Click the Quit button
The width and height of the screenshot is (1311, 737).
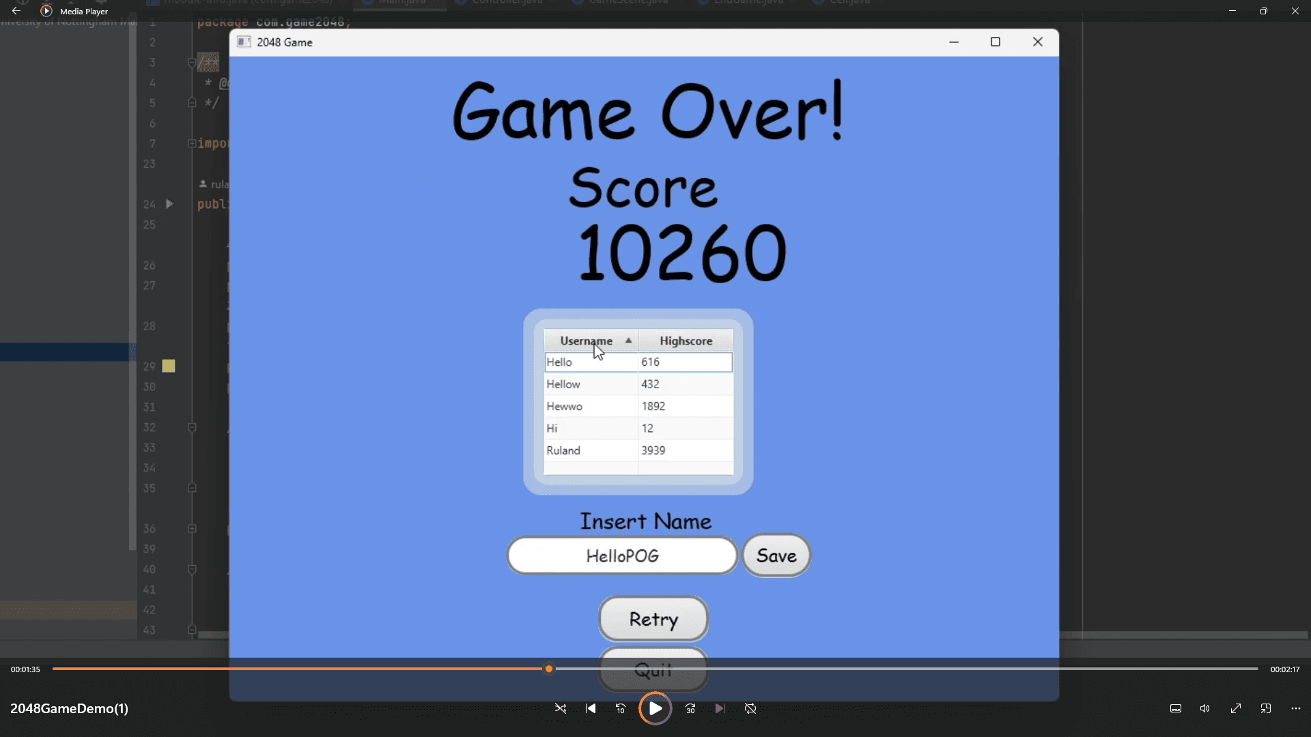tap(653, 670)
